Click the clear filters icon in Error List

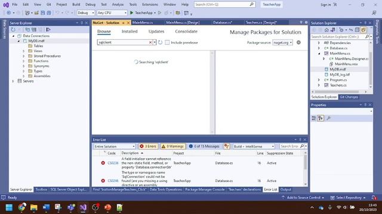coord(227,146)
